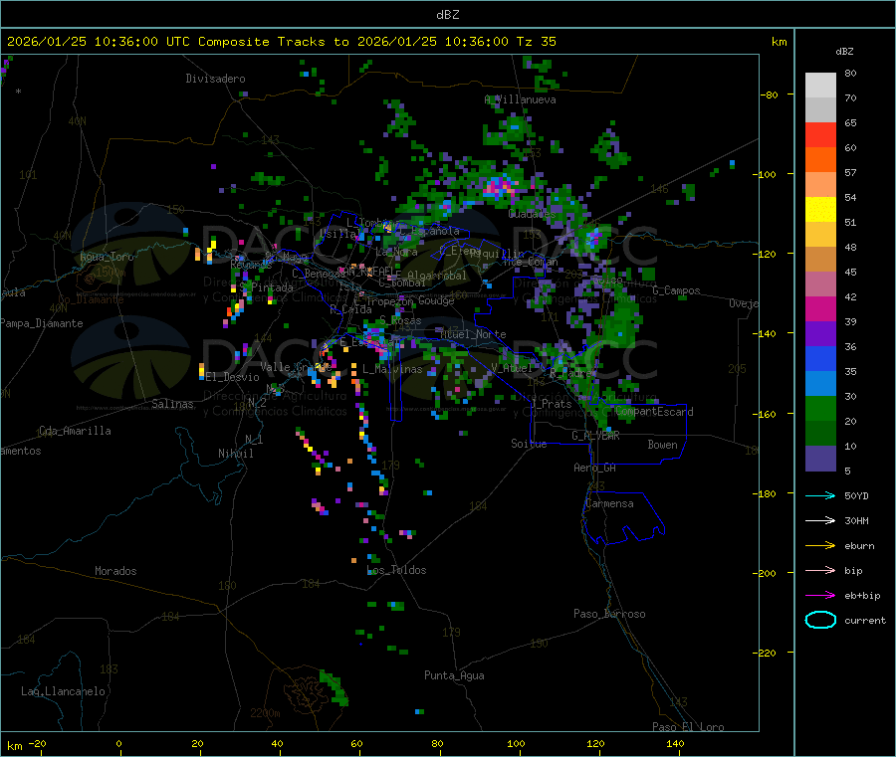Image resolution: width=896 pixels, height=757 pixels.
Task: Click the 'A_Villanueva' map label
Action: tap(520, 99)
